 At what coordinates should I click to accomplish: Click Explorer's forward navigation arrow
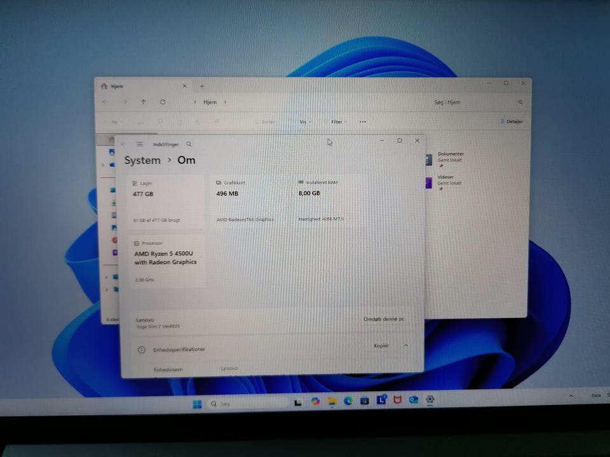[125, 102]
